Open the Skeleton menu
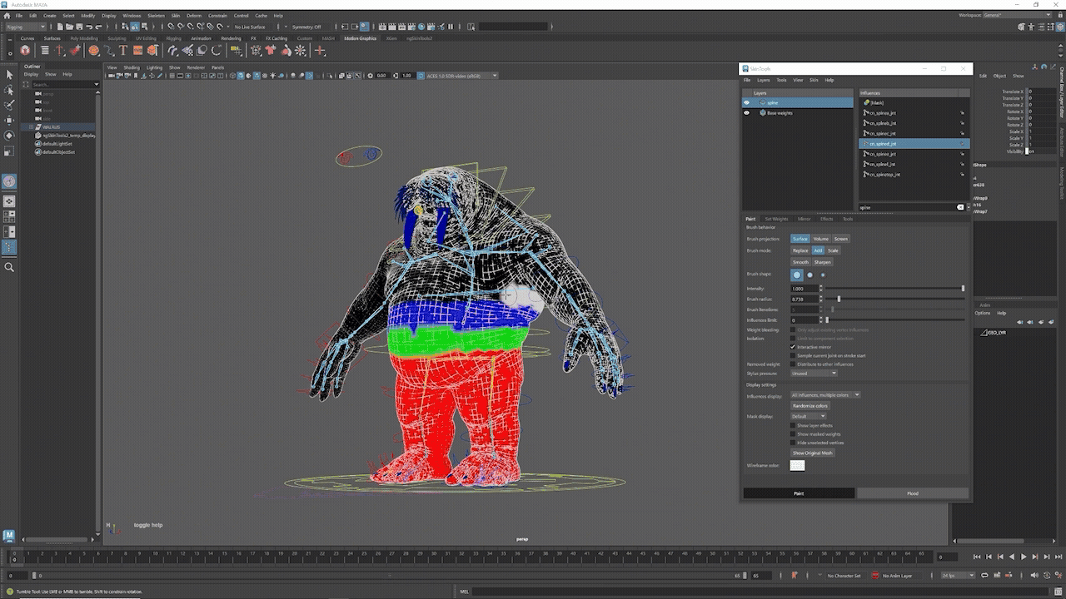Viewport: 1066px width, 599px height. tap(156, 15)
